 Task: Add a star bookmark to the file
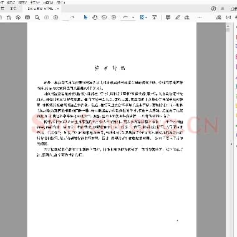[9, 17]
